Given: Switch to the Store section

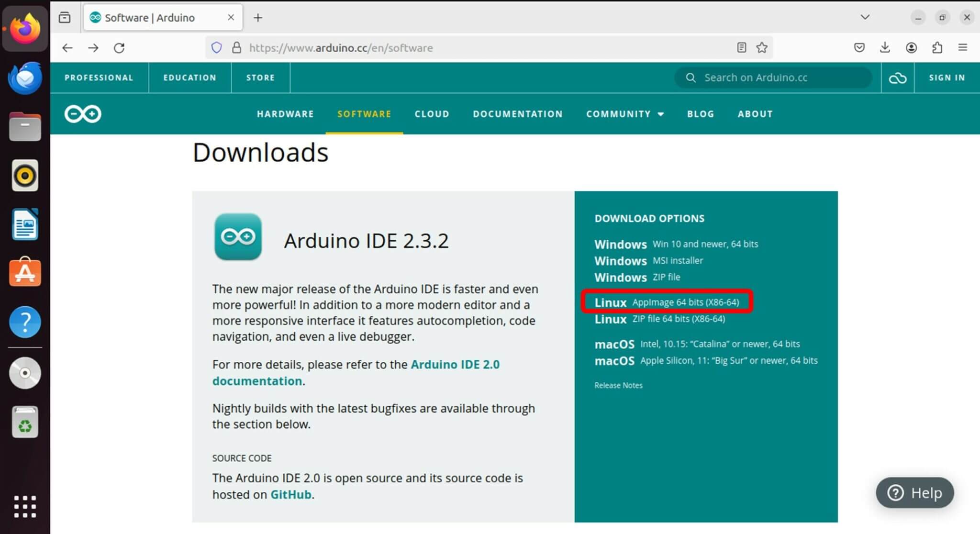Looking at the screenshot, I should (x=260, y=78).
